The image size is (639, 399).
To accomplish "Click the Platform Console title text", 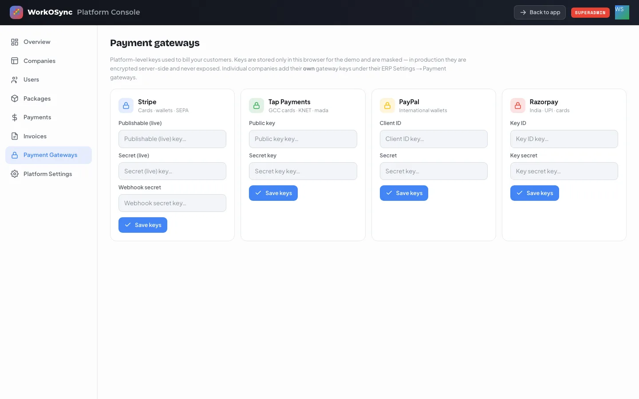I will (x=108, y=12).
